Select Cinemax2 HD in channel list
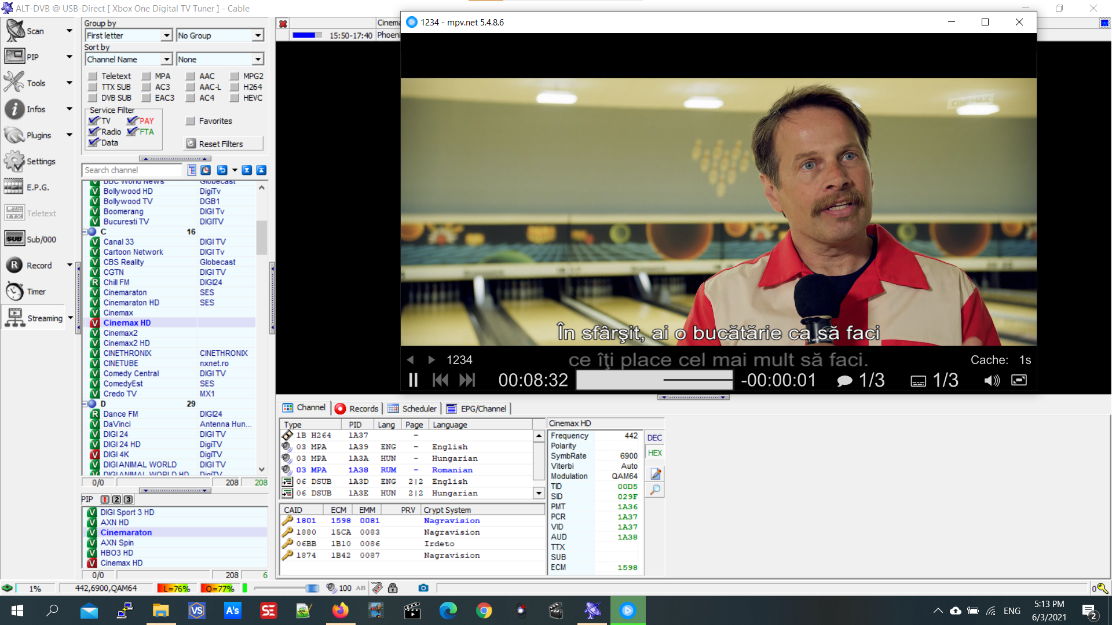Image resolution: width=1112 pixels, height=625 pixels. [126, 343]
